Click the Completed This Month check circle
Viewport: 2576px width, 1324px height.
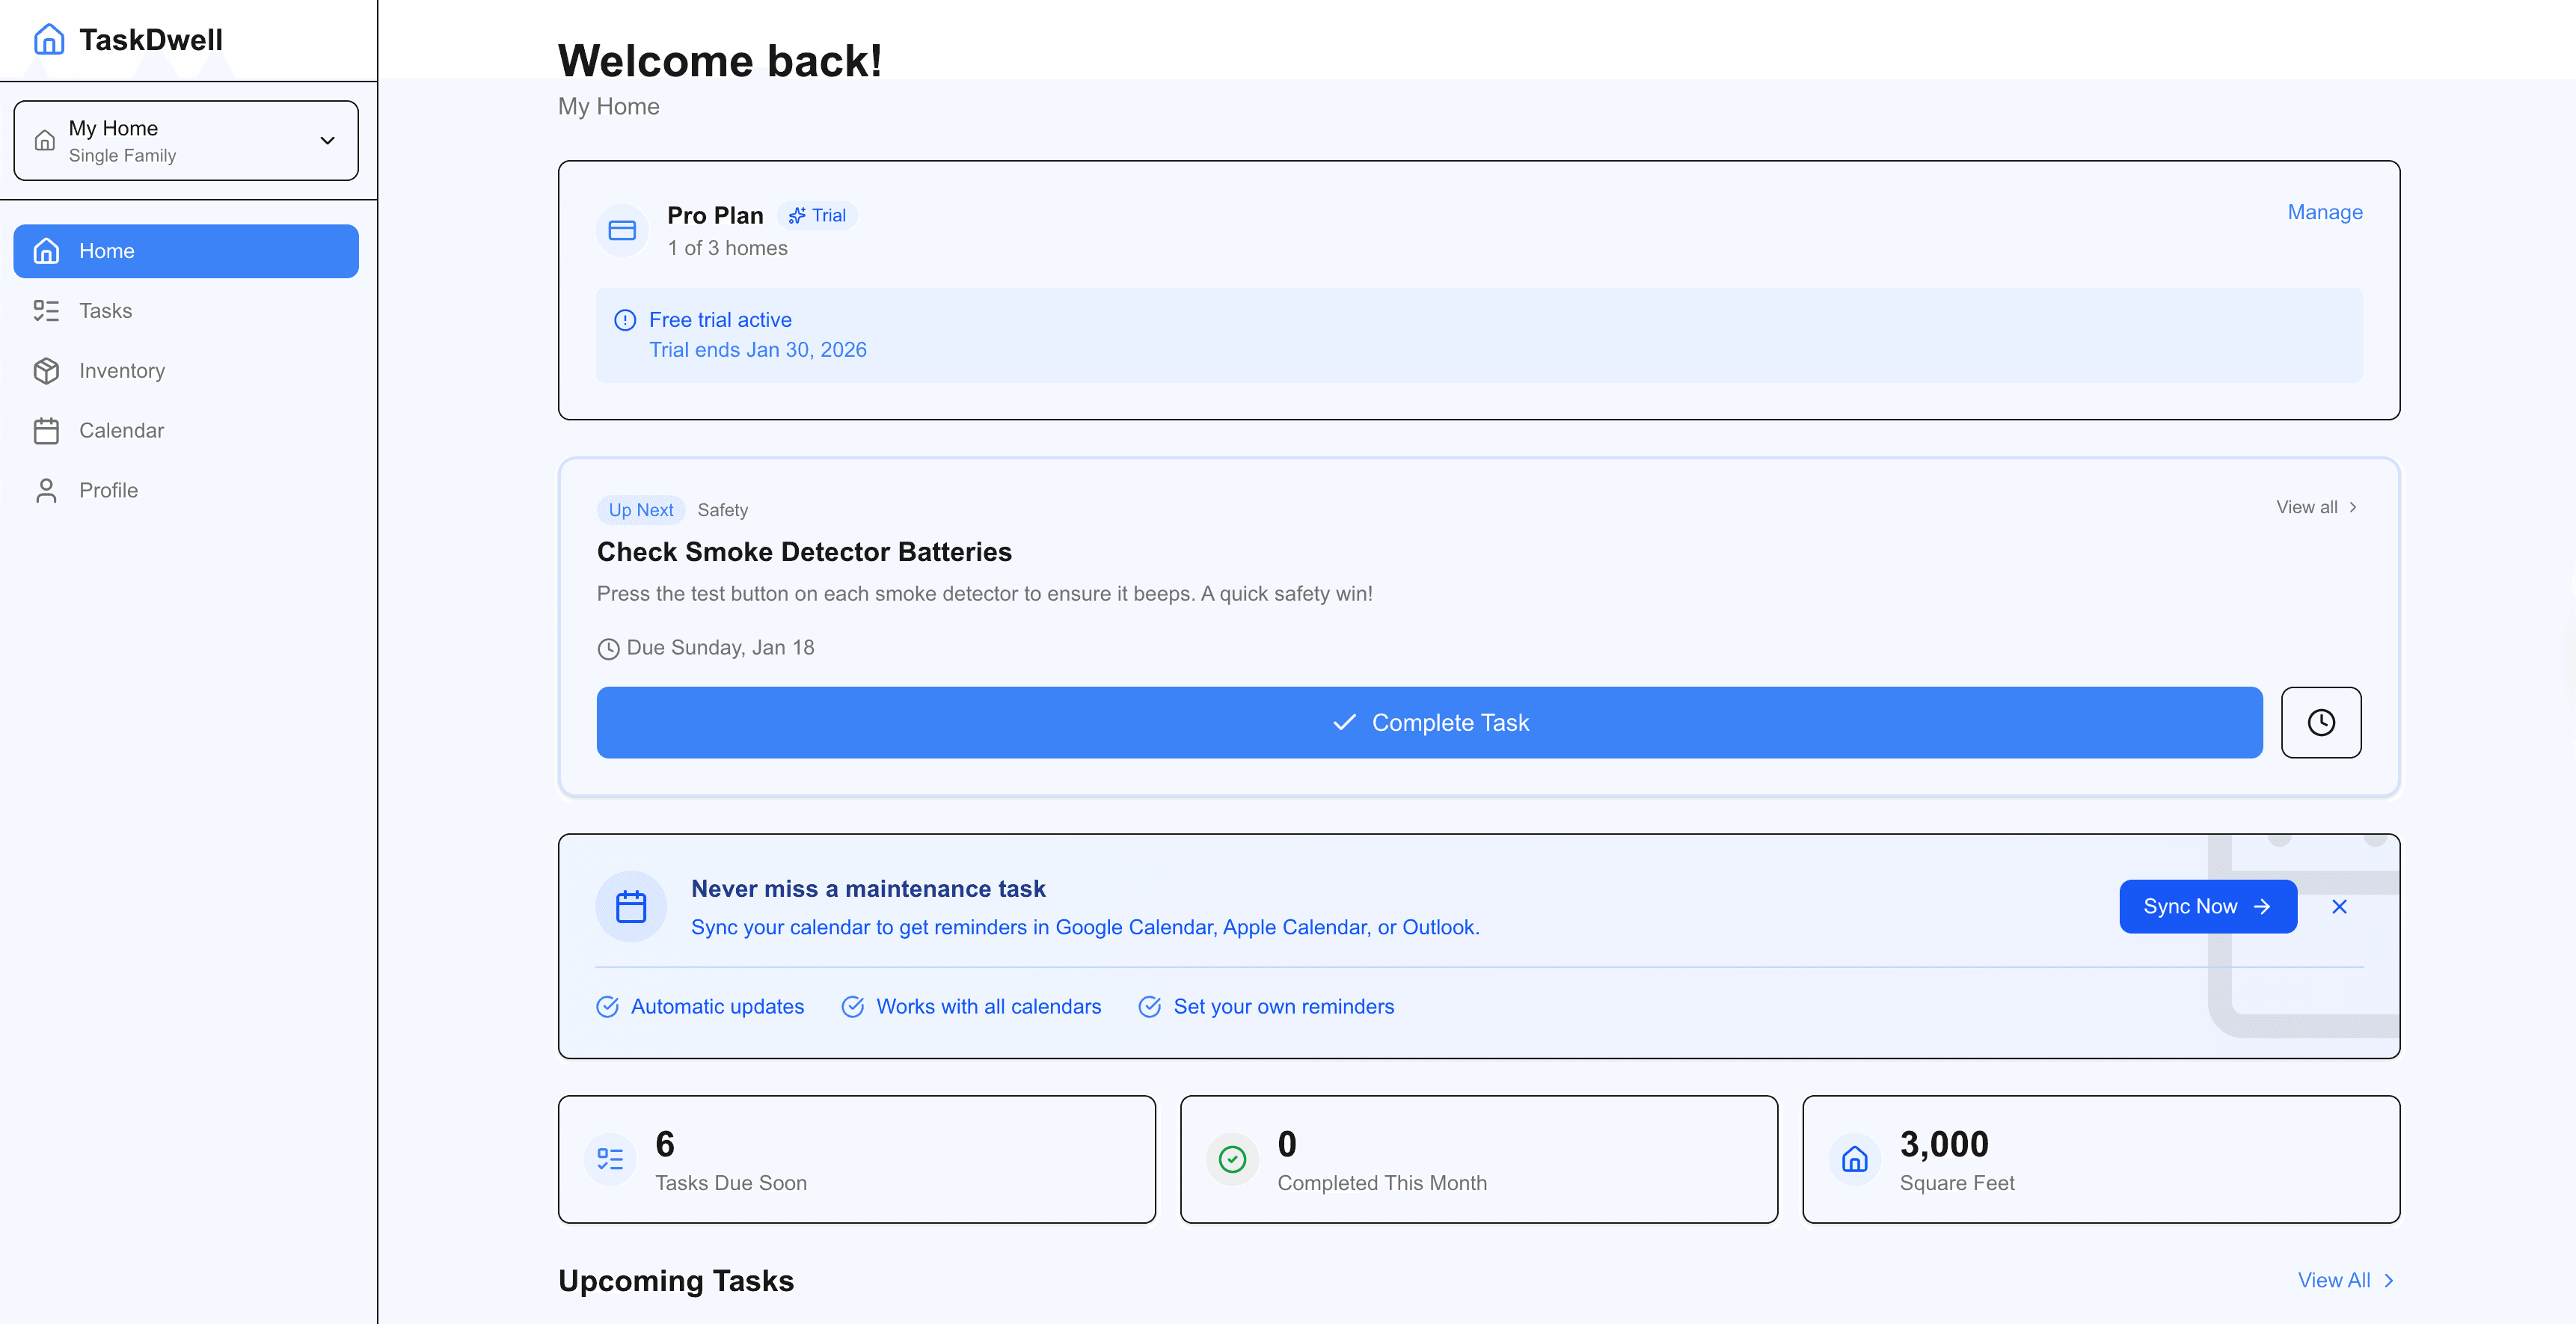point(1232,1159)
